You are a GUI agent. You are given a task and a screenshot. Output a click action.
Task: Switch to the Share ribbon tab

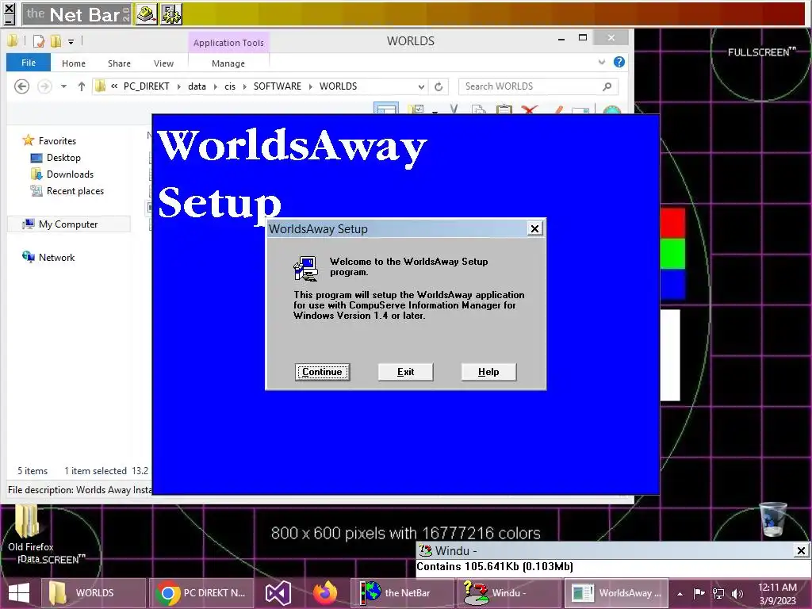coord(119,63)
